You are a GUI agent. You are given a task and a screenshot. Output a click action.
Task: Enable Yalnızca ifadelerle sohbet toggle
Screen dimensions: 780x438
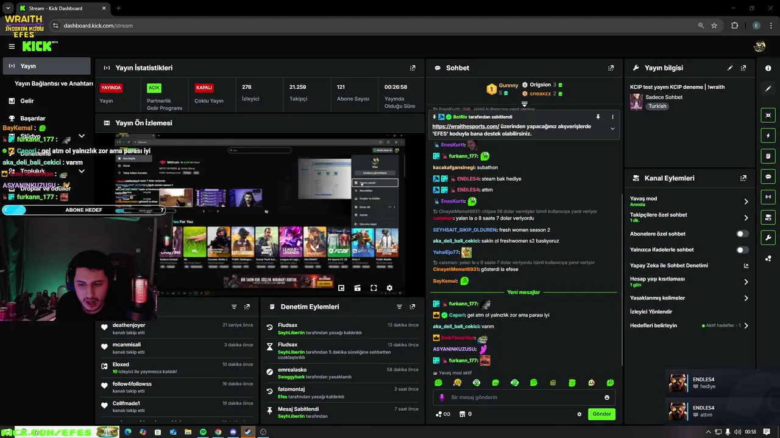742,249
